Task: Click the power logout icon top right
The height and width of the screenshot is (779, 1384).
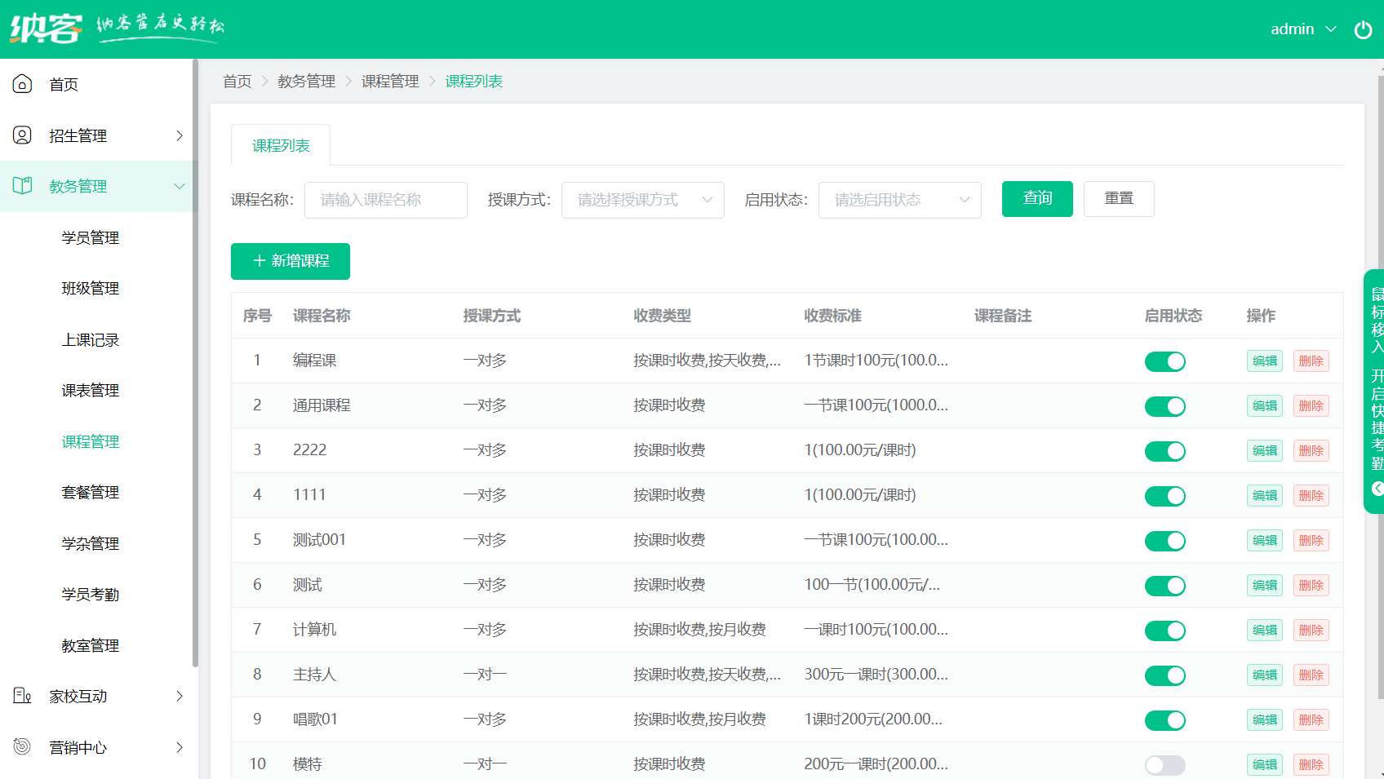Action: point(1362,29)
